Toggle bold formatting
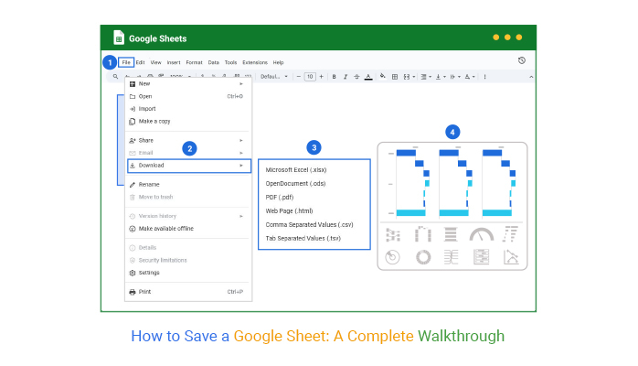Viewport: 638px width, 366px height. 334,77
